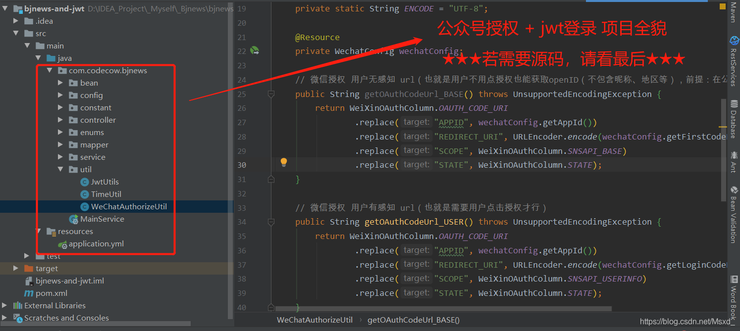Expand External Libraries node
The image size is (740, 331).
(5, 306)
